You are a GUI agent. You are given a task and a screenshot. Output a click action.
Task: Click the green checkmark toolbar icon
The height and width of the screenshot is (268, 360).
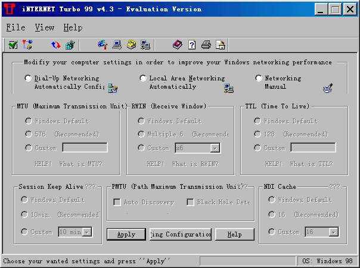(x=13, y=45)
